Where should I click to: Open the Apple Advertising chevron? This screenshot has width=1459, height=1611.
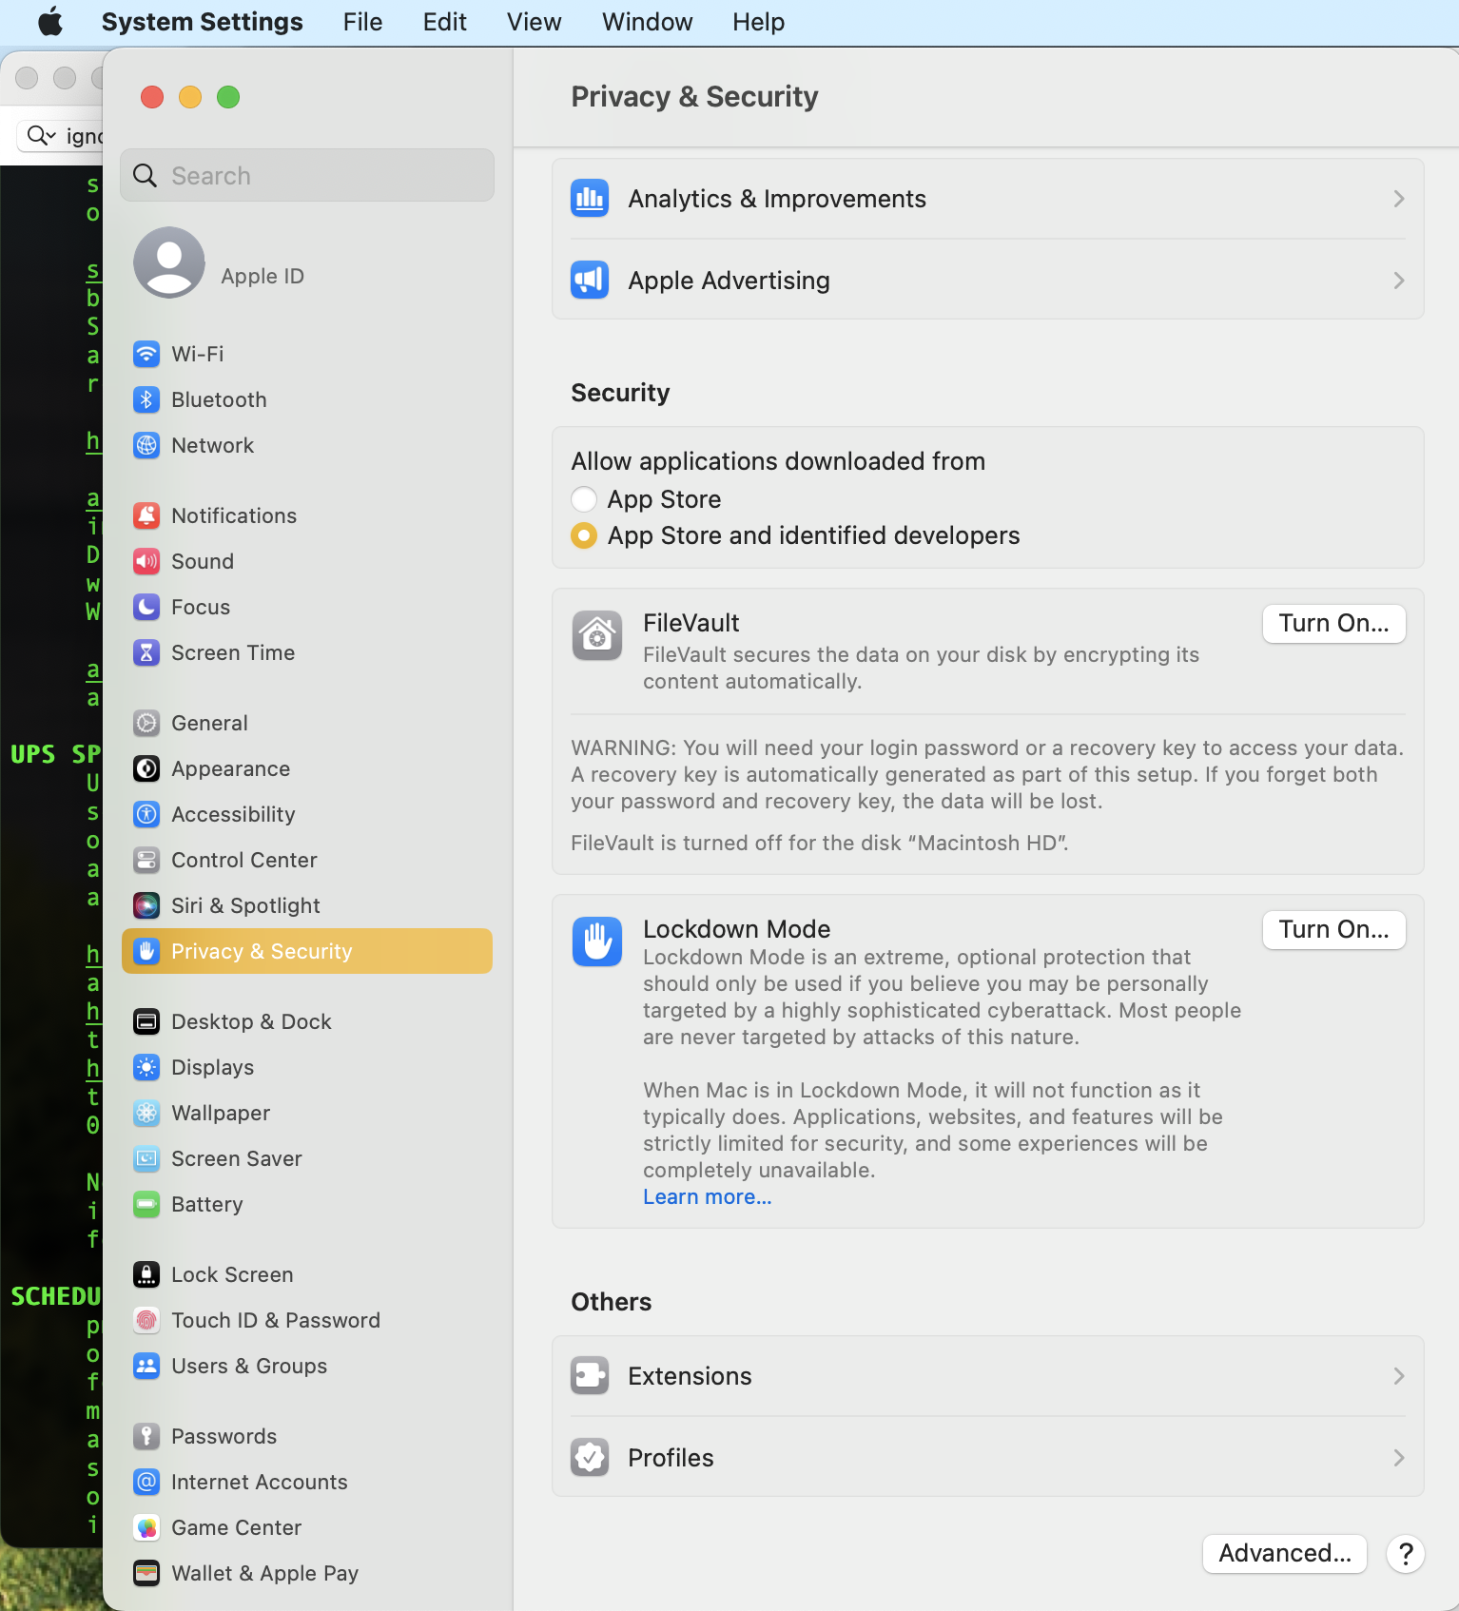click(1398, 281)
